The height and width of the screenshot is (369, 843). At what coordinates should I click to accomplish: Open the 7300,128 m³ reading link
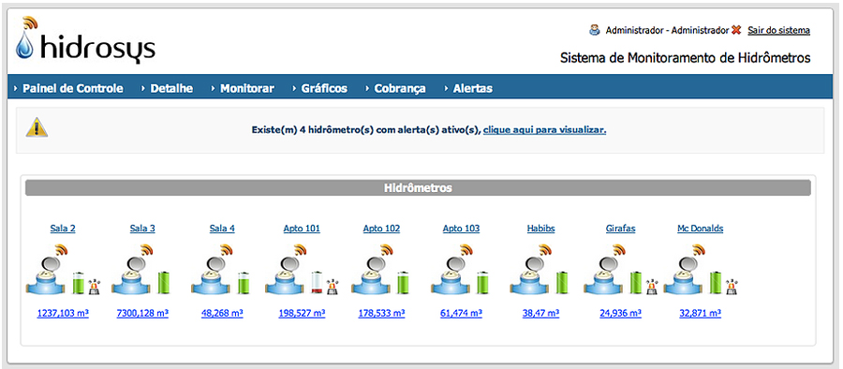[142, 313]
